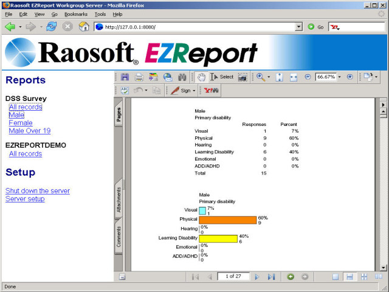Open DSS Survey All records report
Viewport: 389px width, 292px height.
click(x=26, y=107)
